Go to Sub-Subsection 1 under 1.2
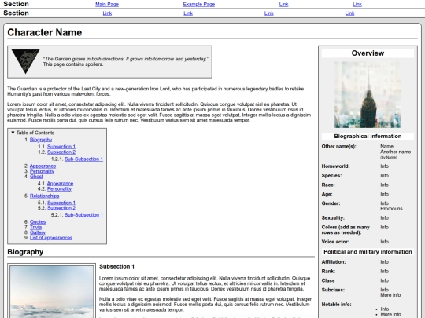The height and width of the screenshot is (318, 425). pos(83,159)
